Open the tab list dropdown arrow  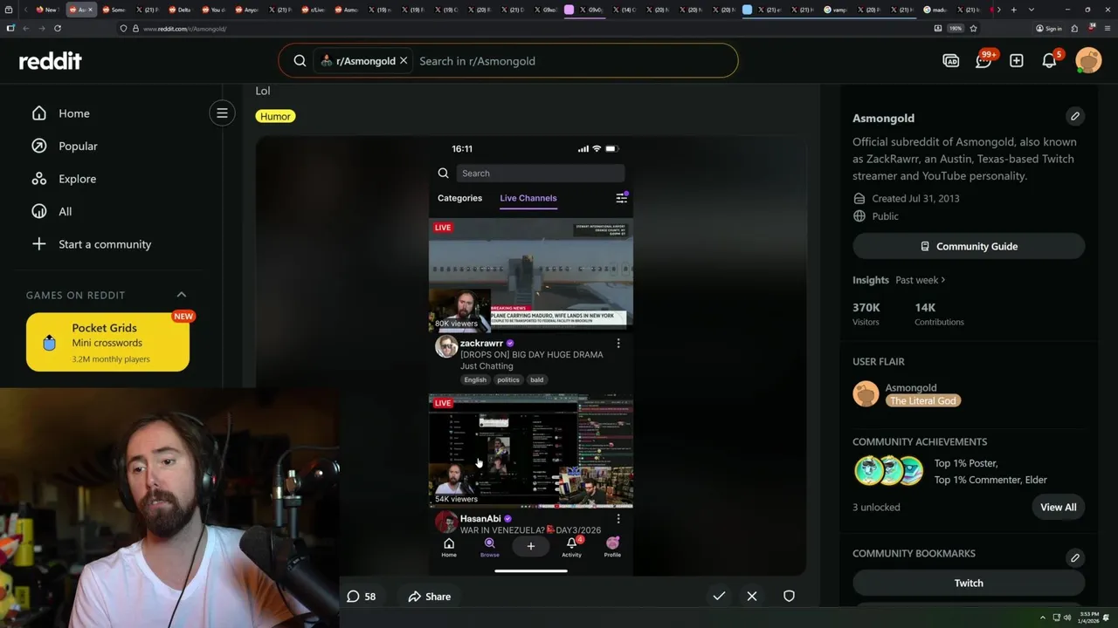(x=1032, y=10)
